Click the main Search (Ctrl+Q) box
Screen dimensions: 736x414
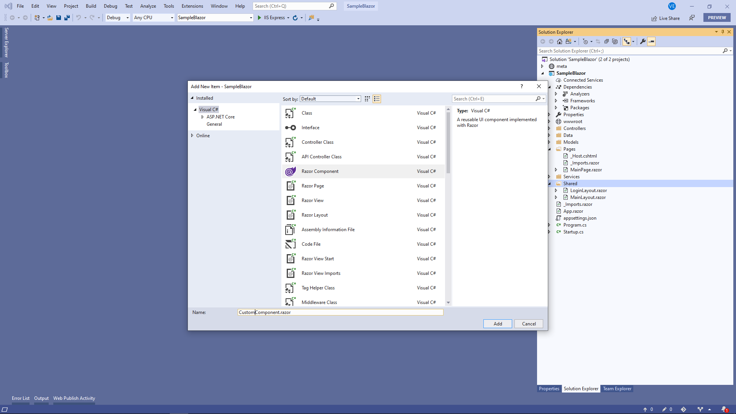click(x=295, y=6)
